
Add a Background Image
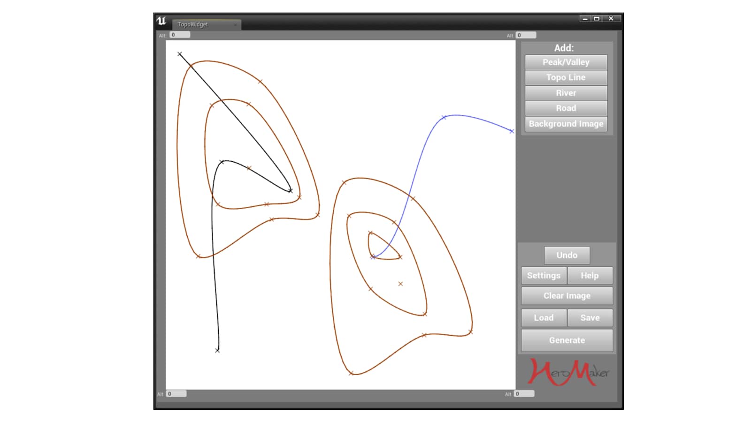[x=566, y=124]
